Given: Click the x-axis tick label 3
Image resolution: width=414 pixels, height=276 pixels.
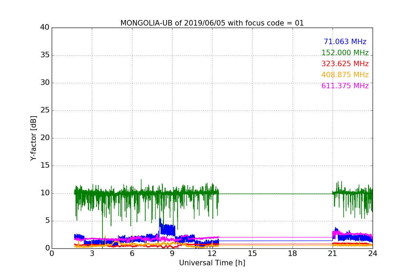Looking at the screenshot, I should (92, 253).
